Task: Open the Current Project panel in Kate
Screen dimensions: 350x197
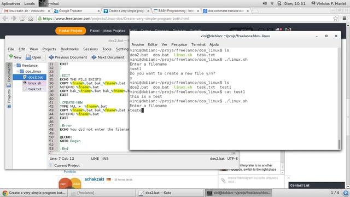Action: coord(65,165)
